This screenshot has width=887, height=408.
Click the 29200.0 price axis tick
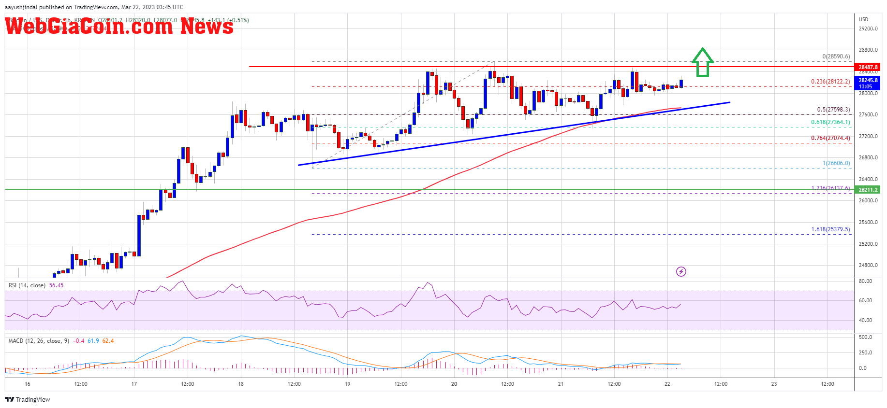(x=868, y=28)
